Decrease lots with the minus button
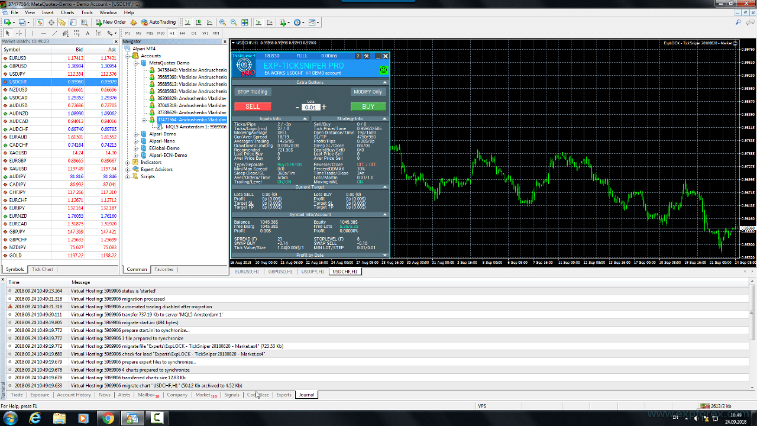757x426 pixels. point(297,107)
